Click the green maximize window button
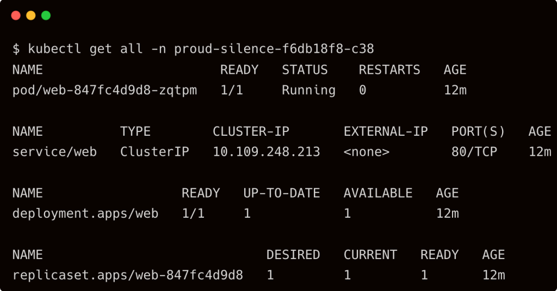Screen dimensions: 557x291 [46, 16]
